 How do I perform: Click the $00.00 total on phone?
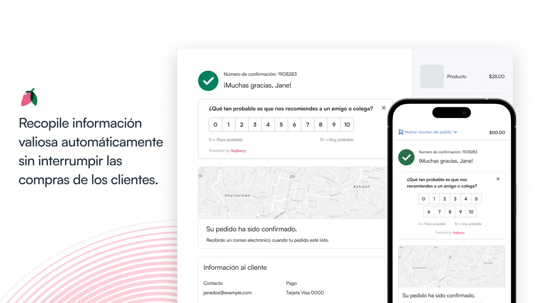coord(497,133)
